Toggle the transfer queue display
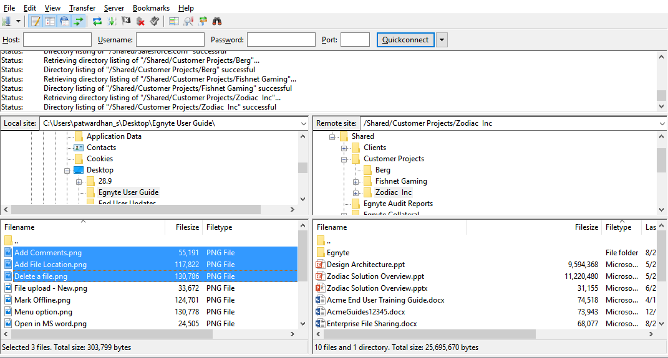 point(79,21)
